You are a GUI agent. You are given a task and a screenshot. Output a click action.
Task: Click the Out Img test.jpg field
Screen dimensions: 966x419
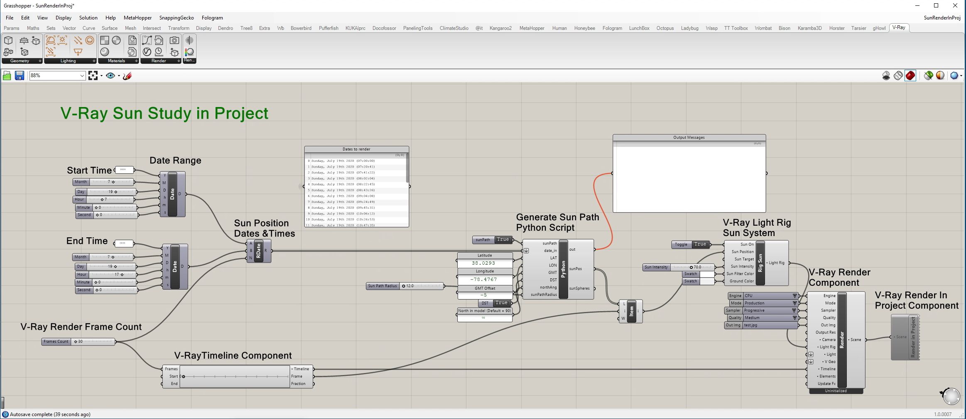click(x=761, y=325)
